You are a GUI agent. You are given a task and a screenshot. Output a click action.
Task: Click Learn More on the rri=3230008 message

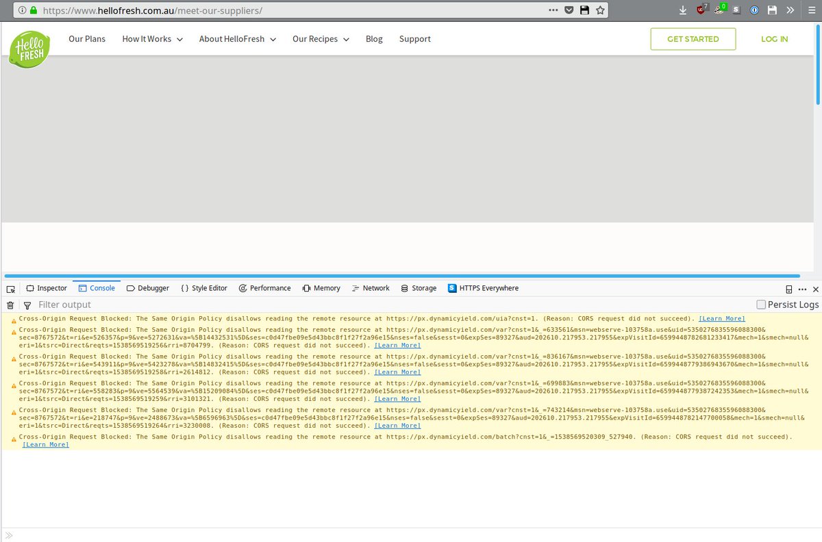[x=397, y=426]
